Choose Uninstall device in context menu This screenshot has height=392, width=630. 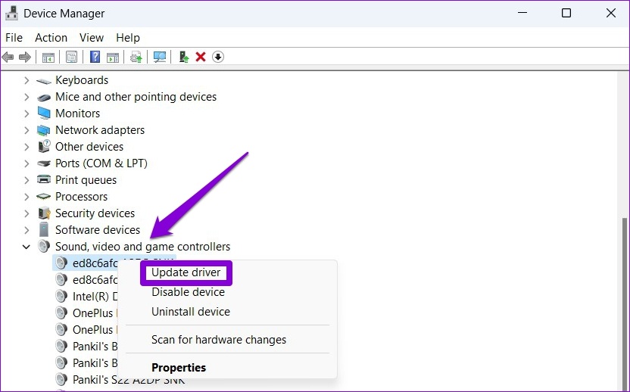coord(191,312)
